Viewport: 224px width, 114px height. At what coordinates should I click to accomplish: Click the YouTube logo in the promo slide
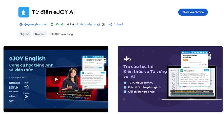(x=15, y=83)
